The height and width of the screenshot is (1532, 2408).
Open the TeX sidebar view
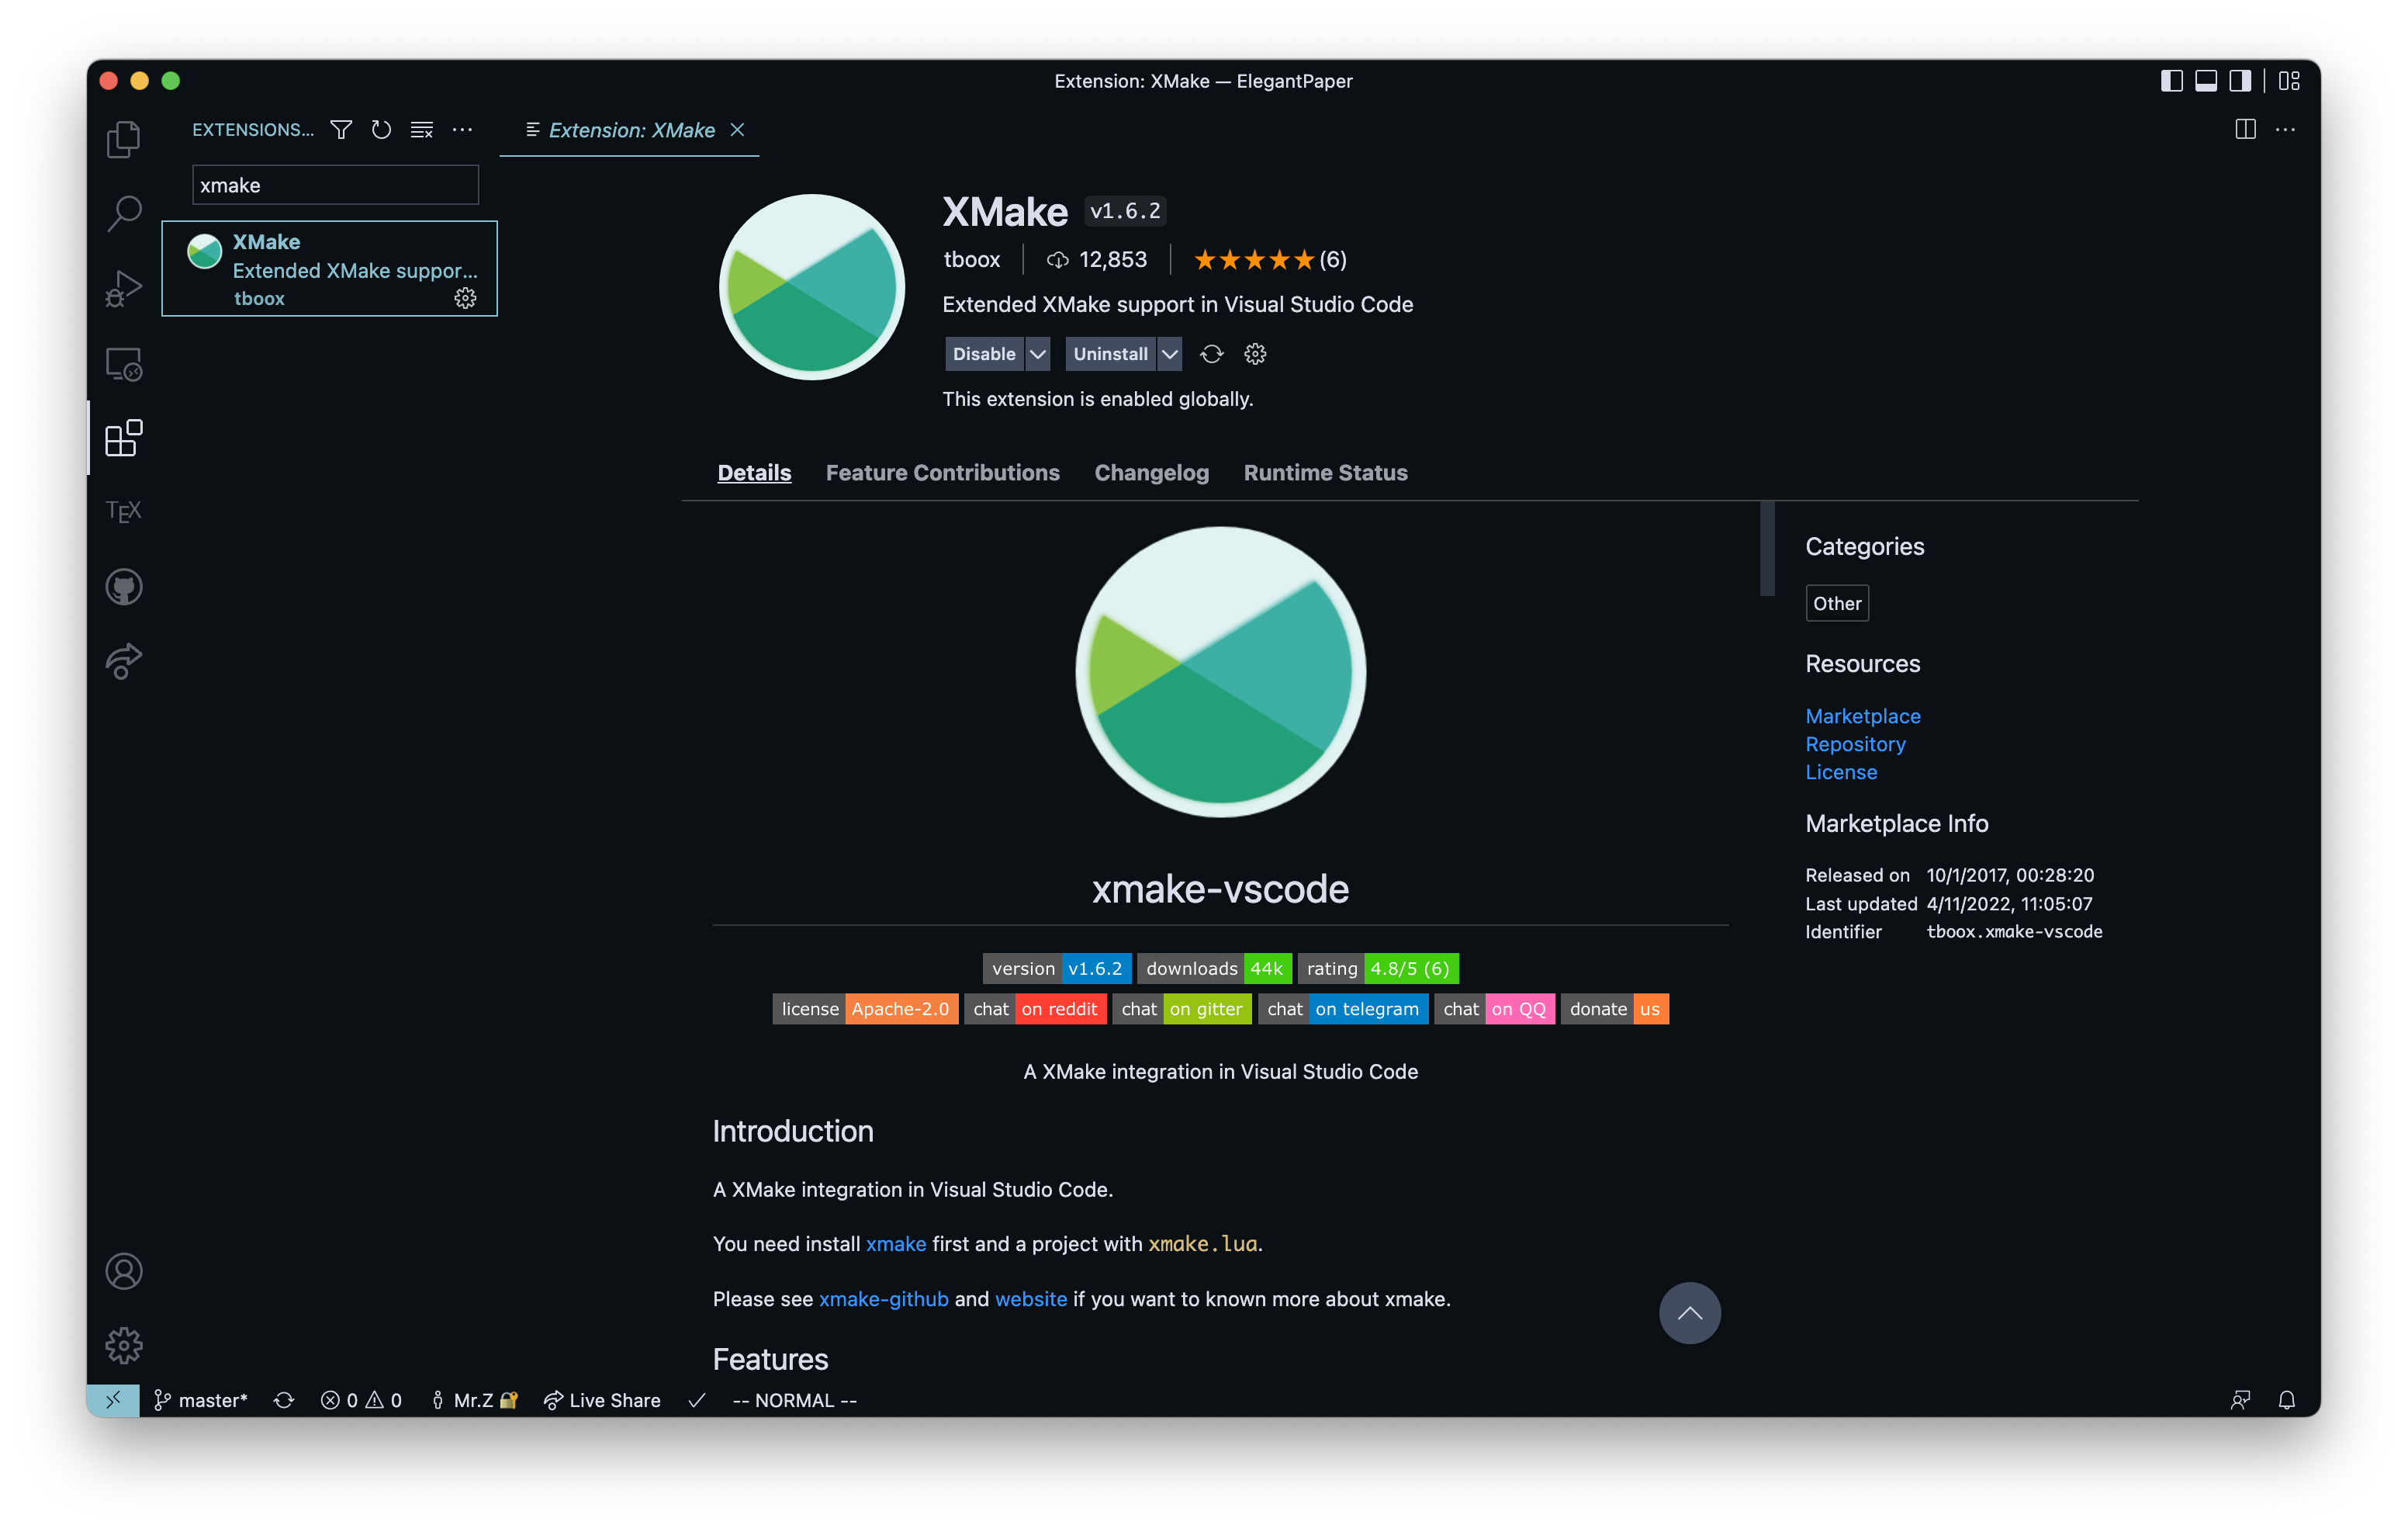123,511
